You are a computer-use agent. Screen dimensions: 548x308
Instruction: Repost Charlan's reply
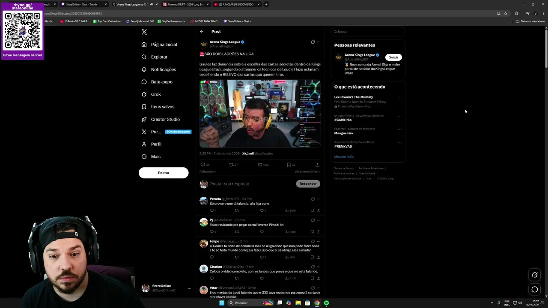click(237, 278)
